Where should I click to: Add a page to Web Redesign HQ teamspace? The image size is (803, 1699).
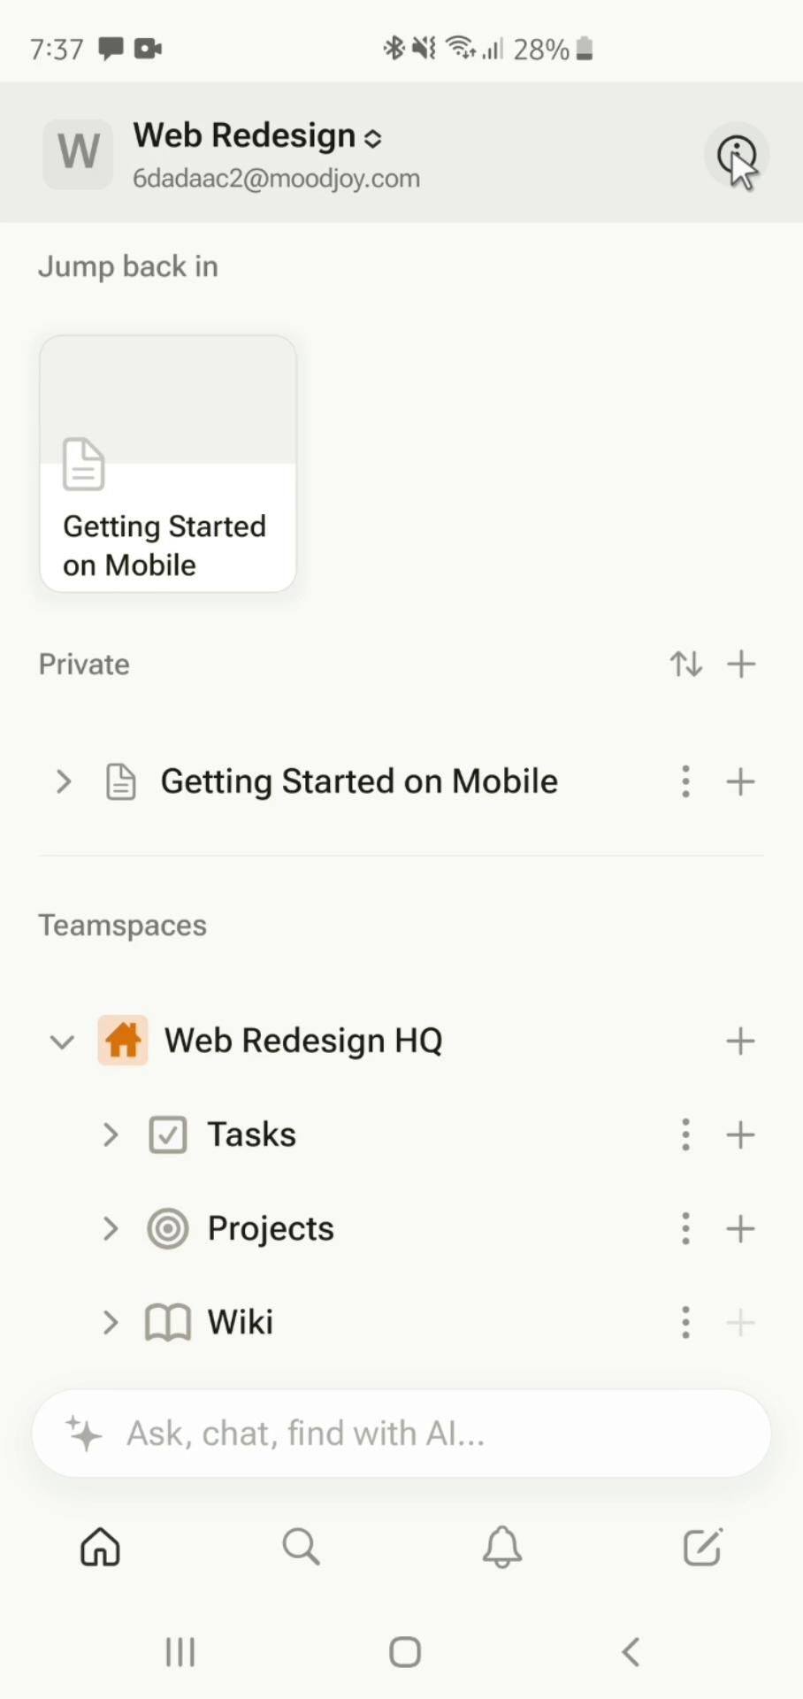tap(741, 1041)
